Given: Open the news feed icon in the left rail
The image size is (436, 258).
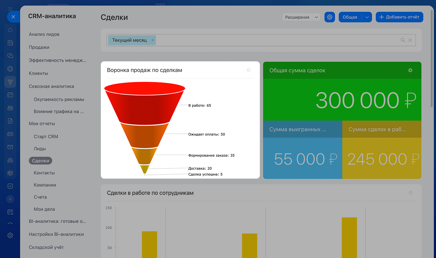Looking at the screenshot, I should coord(10,43).
